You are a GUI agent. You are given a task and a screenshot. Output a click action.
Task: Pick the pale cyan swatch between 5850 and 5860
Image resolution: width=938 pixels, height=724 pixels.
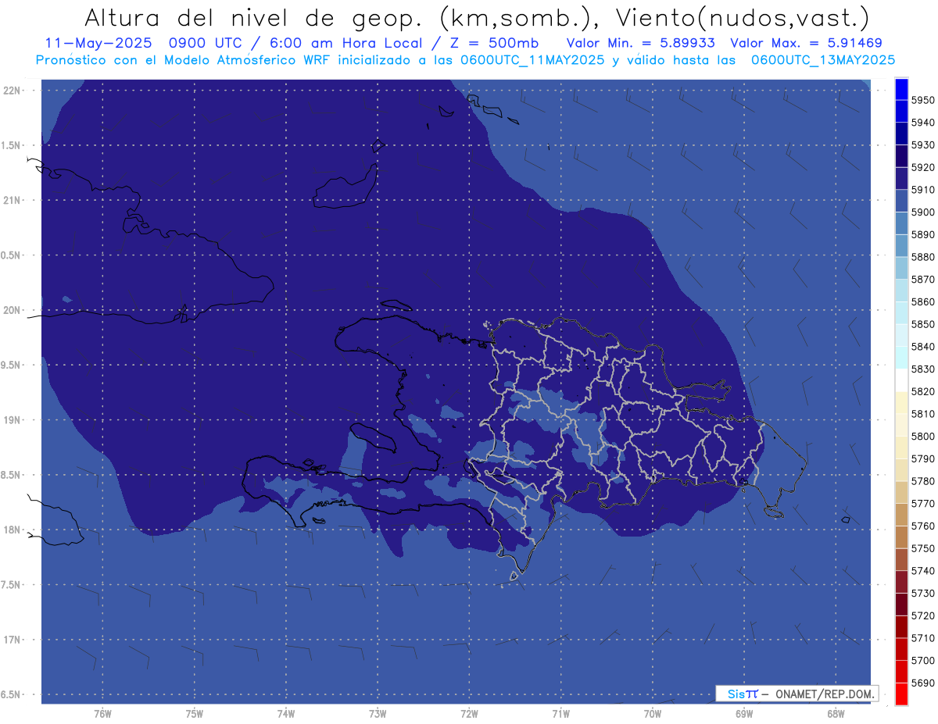click(901, 313)
